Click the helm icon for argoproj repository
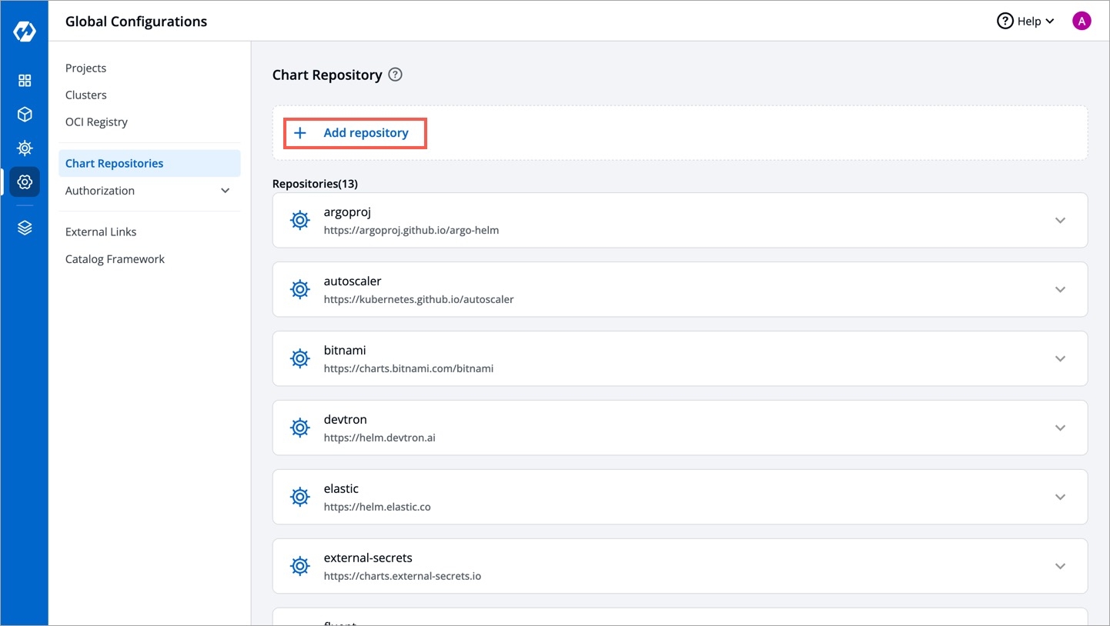Viewport: 1110px width, 626px height. click(x=299, y=221)
